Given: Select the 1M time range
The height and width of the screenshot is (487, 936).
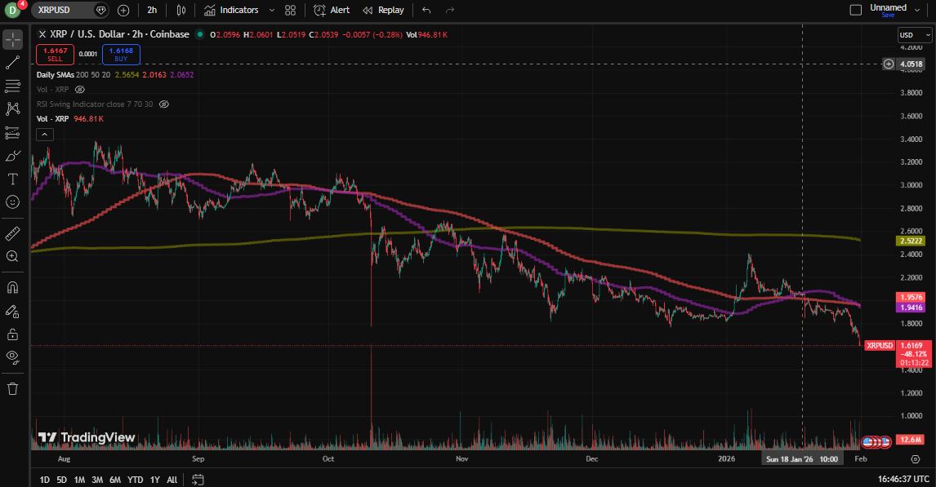Looking at the screenshot, I should pyautogui.click(x=79, y=480).
